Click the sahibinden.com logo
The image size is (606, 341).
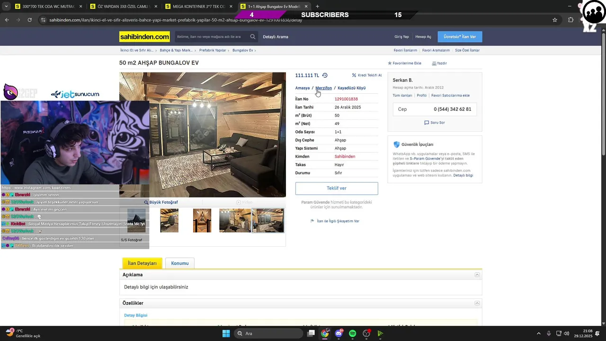[x=144, y=36]
